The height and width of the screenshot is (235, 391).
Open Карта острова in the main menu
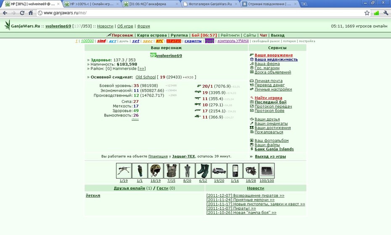coord(152,35)
